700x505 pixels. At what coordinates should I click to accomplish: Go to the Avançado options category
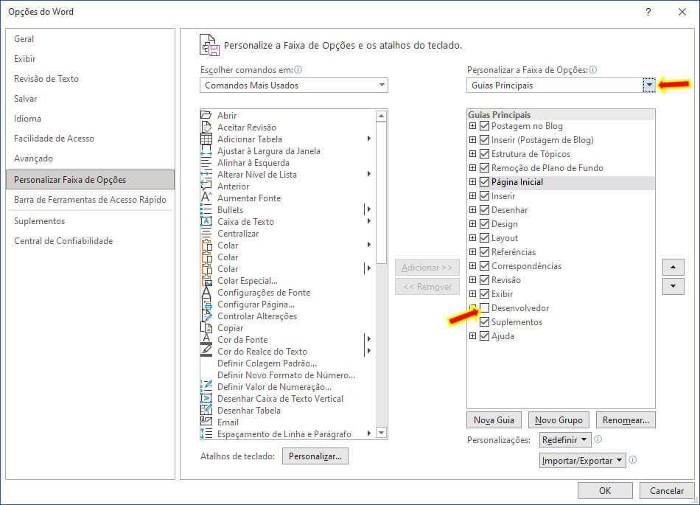pos(90,159)
